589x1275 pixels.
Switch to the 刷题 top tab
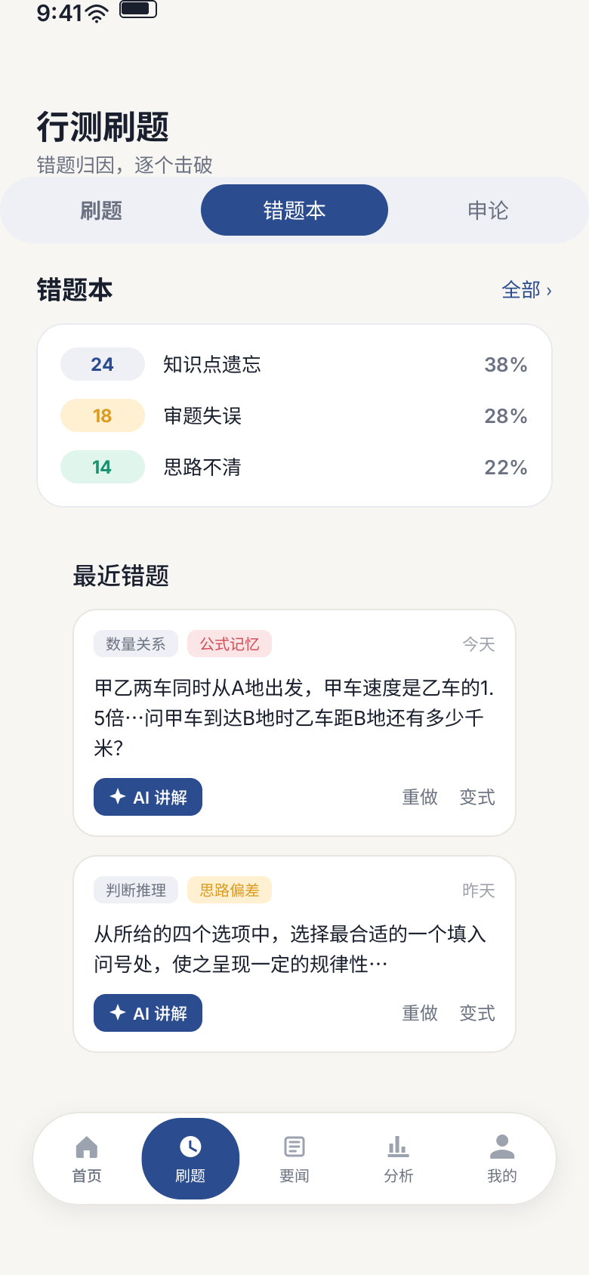point(101,210)
